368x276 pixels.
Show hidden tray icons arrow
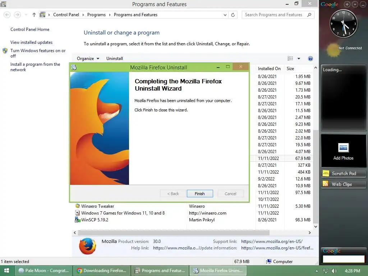click(x=317, y=271)
